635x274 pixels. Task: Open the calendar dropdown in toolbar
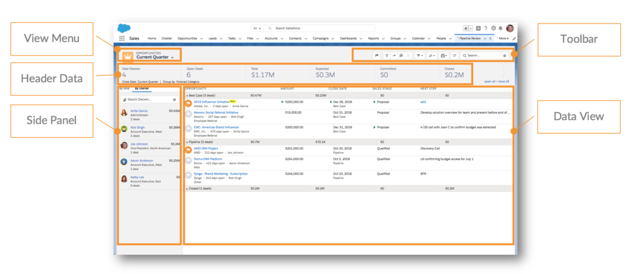click(x=443, y=56)
